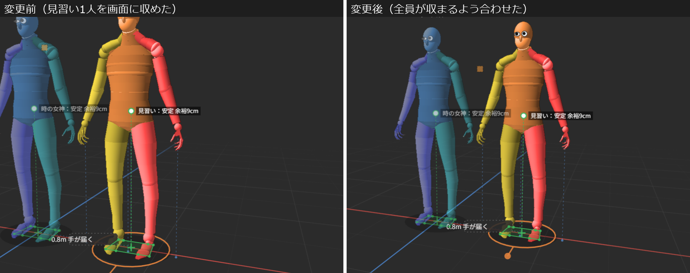Select the orange square handle in 変更後 view
Screen dimensions: 690x273
[x=480, y=69]
